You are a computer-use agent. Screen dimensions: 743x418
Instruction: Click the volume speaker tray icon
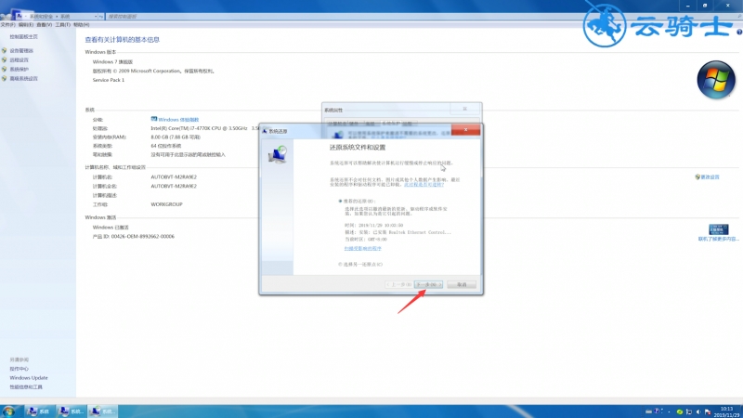(x=698, y=411)
